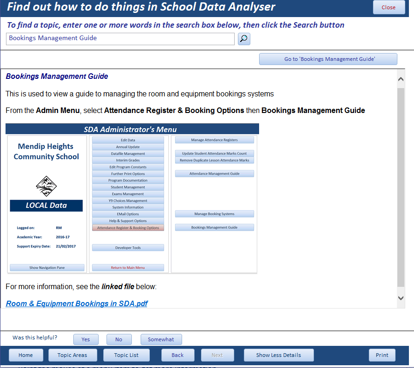Click Y9 Choices Management menu item
The image size is (414, 368).
point(128,201)
